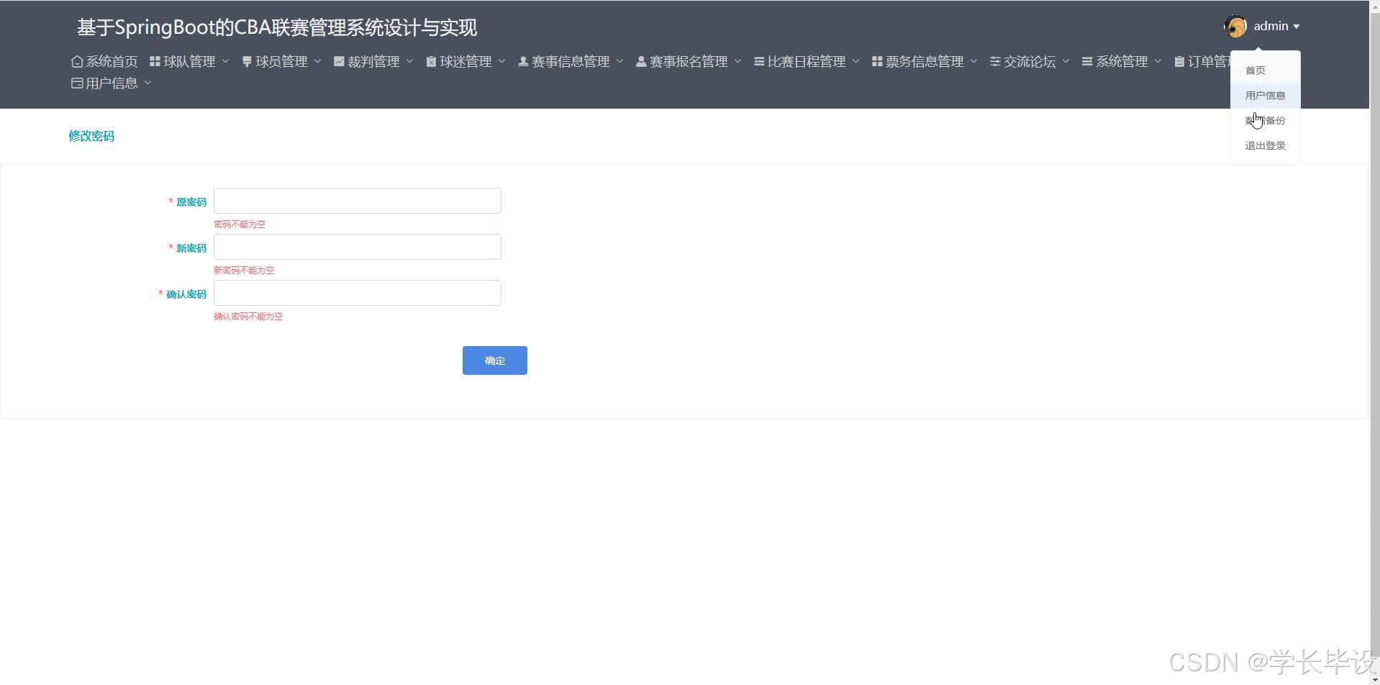Click the list icon beside 比赛日程管理
The width and height of the screenshot is (1380, 685).
(759, 62)
